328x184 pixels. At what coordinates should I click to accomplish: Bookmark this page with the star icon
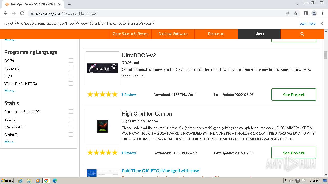click(296, 13)
